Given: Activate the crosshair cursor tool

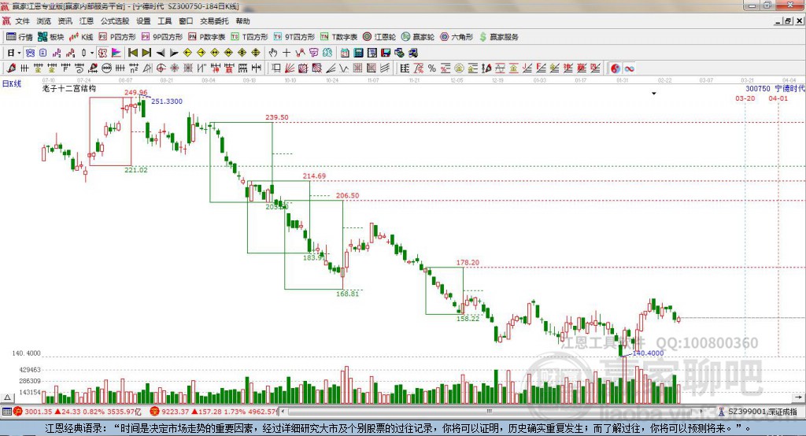Looking at the screenshot, I should [x=287, y=53].
